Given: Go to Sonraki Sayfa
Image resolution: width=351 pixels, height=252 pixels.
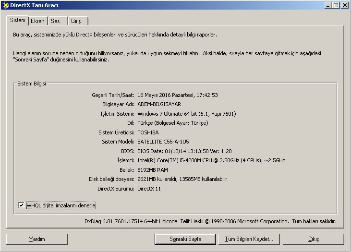Looking at the screenshot, I should 185,239.
